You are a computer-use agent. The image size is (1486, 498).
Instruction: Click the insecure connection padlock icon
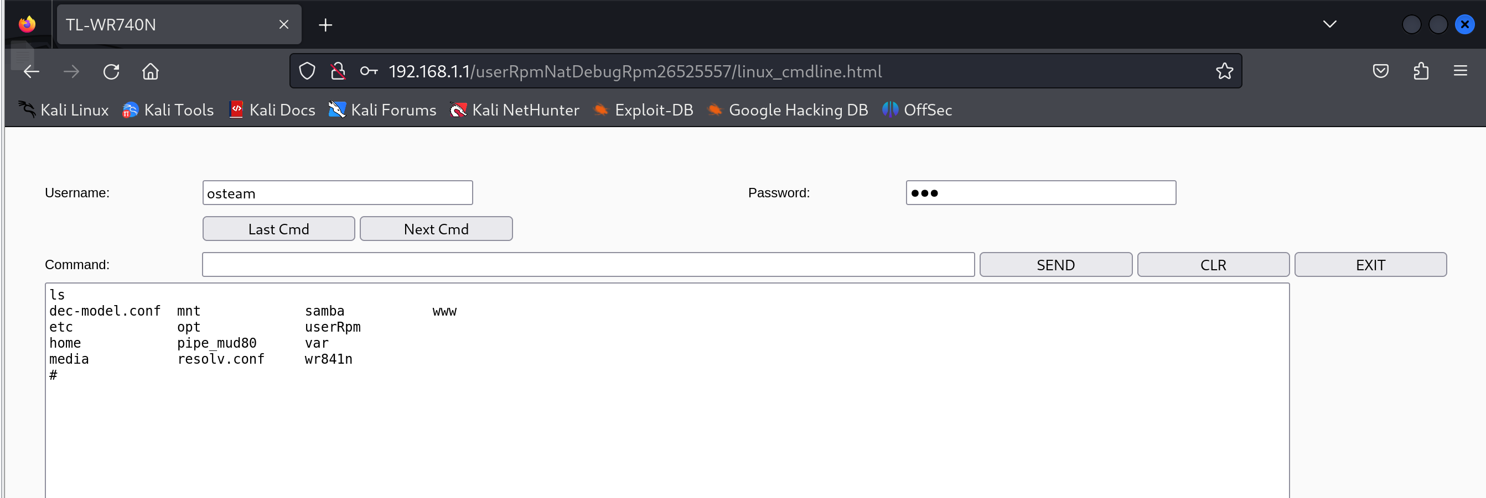(338, 71)
